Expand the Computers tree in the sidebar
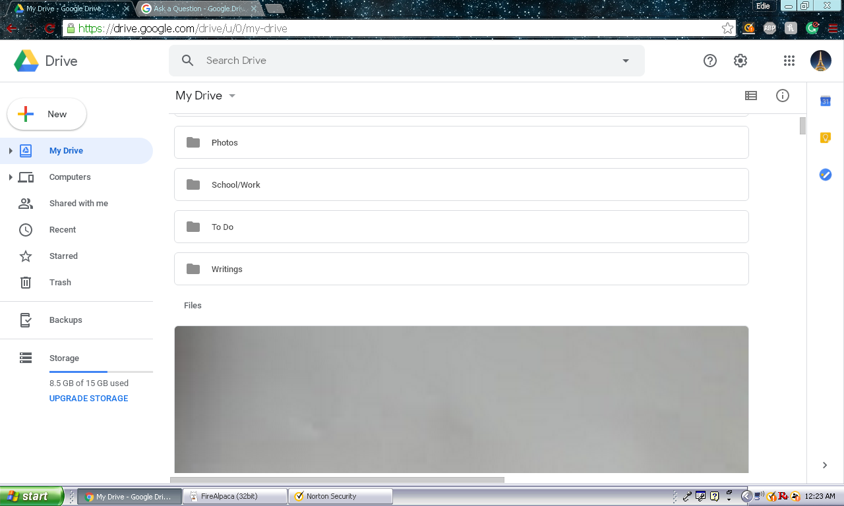This screenshot has width=844, height=506. tap(10, 177)
